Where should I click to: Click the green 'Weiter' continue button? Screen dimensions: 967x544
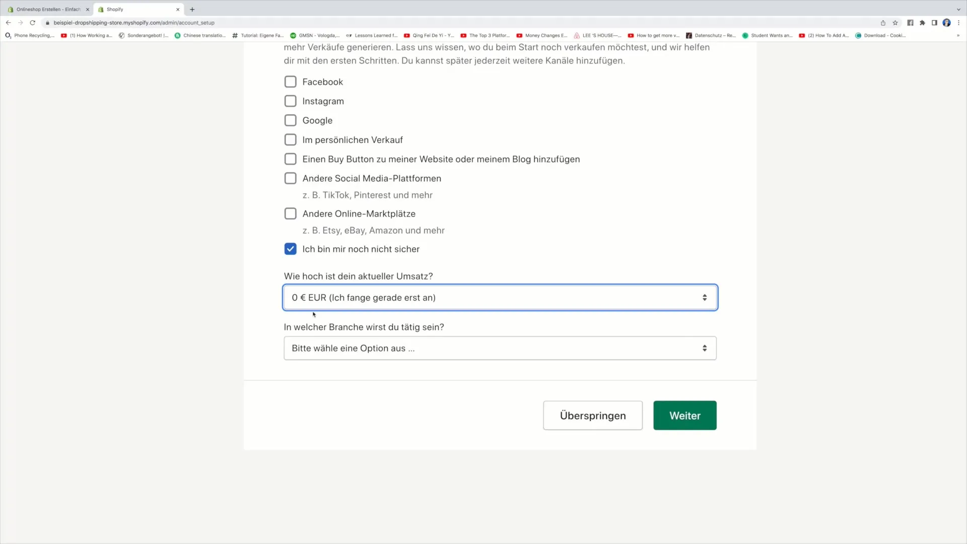click(685, 415)
